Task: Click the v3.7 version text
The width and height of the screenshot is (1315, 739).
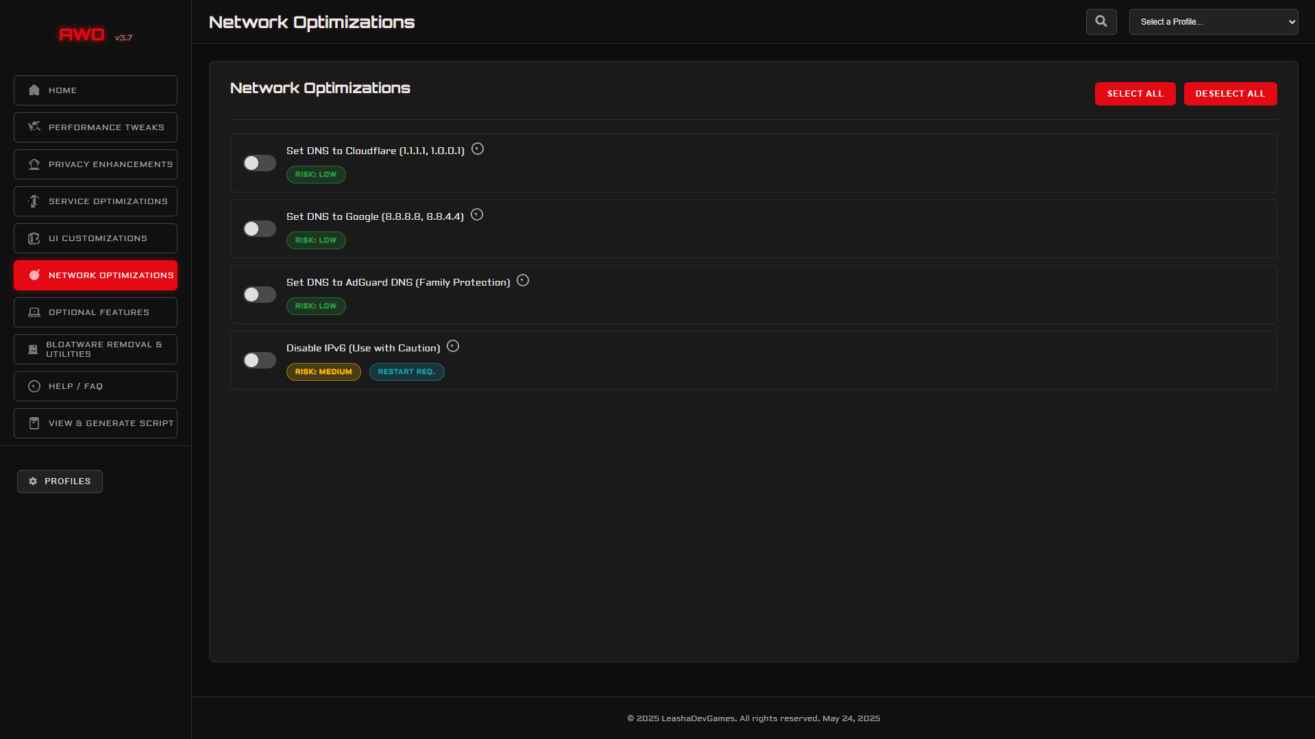Action: [123, 38]
